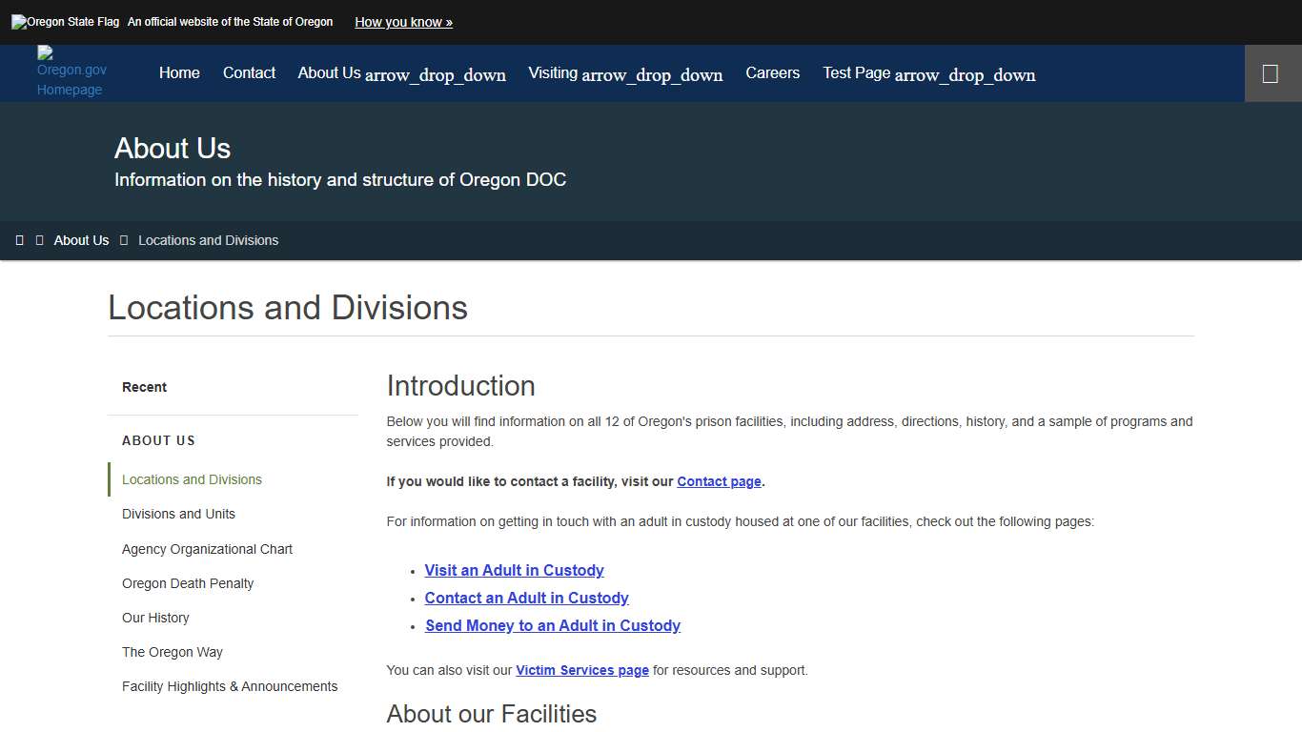Open Visit an Adult in Custody
Image resolution: width=1302 pixels, height=732 pixels.
tap(514, 570)
